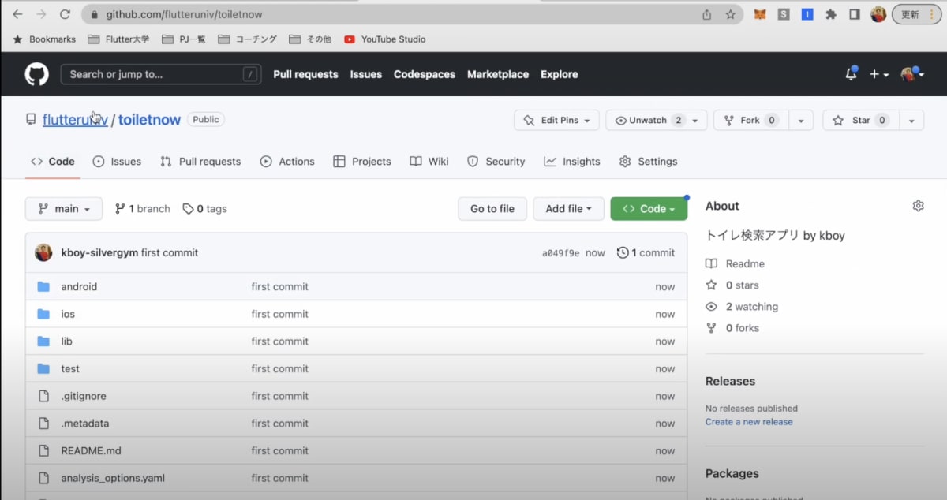The width and height of the screenshot is (947, 500).
Task: Switch to the Pull requests repository tab
Action: (x=200, y=162)
